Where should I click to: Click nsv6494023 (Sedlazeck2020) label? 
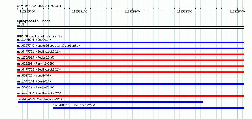pos(40,99)
